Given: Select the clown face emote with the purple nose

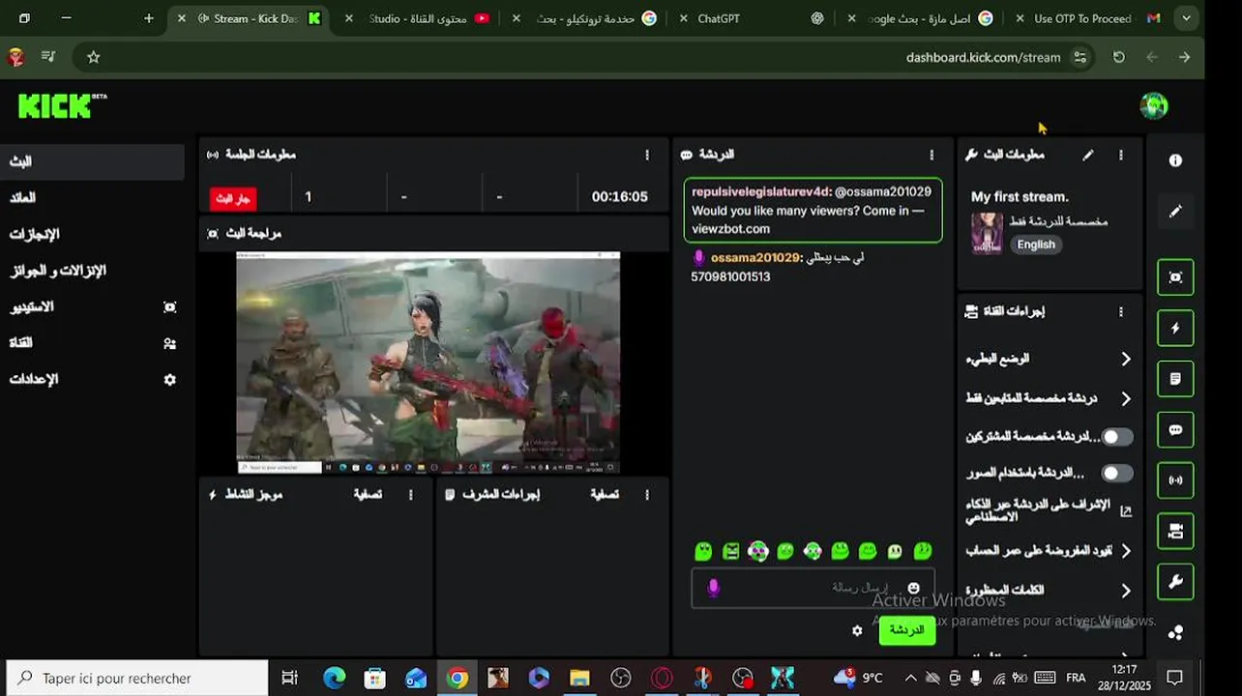Looking at the screenshot, I should 758,551.
